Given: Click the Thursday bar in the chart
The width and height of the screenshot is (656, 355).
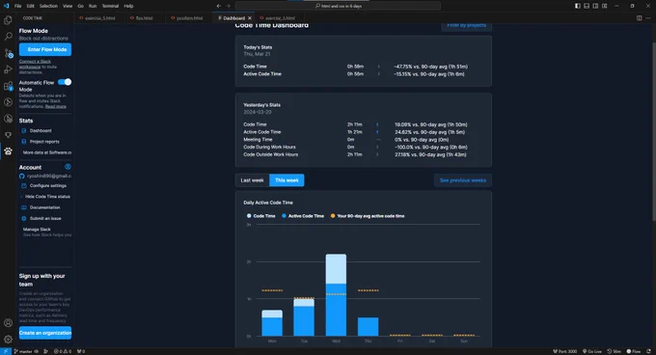Looking at the screenshot, I should (x=369, y=327).
